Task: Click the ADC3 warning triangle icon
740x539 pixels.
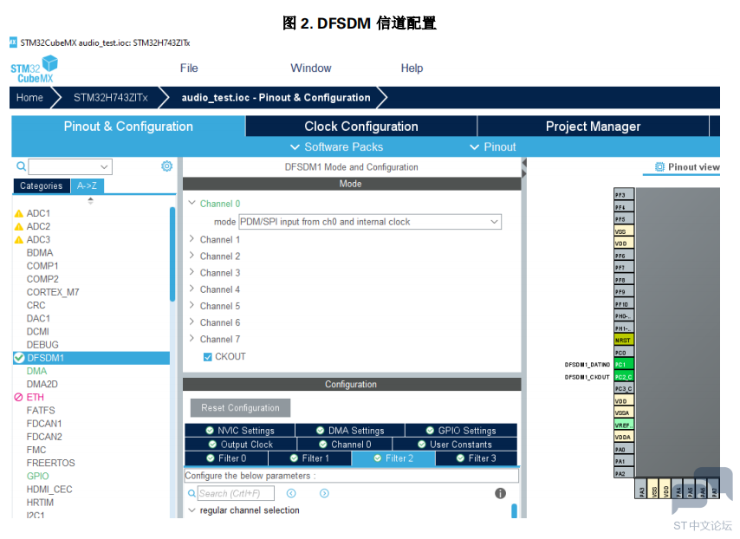Action: [x=19, y=240]
